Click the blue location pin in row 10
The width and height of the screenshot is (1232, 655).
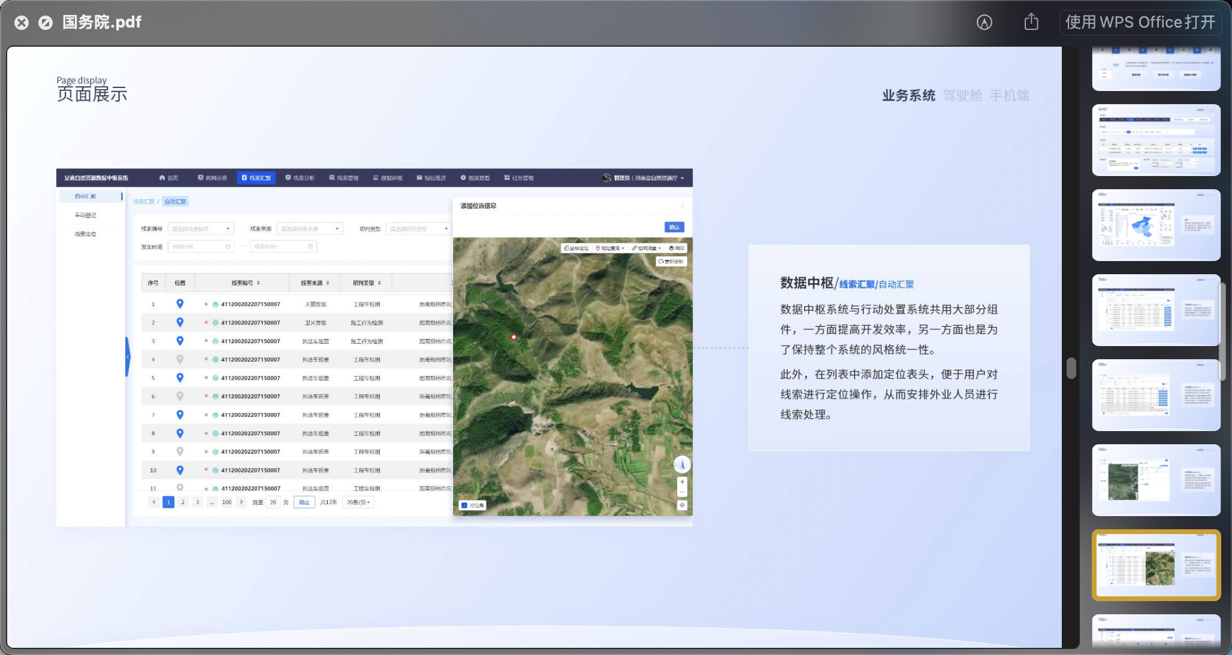(x=180, y=470)
